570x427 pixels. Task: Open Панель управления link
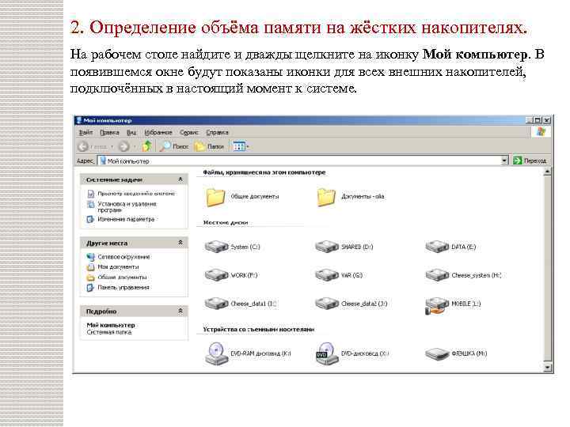(123, 287)
